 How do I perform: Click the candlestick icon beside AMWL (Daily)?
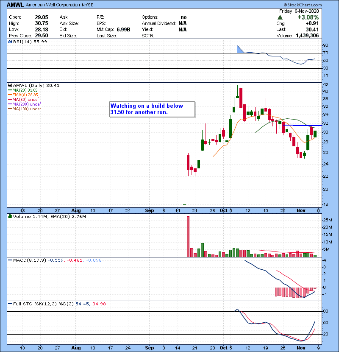pos(10,85)
